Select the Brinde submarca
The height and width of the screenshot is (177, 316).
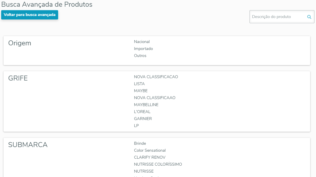click(140, 144)
